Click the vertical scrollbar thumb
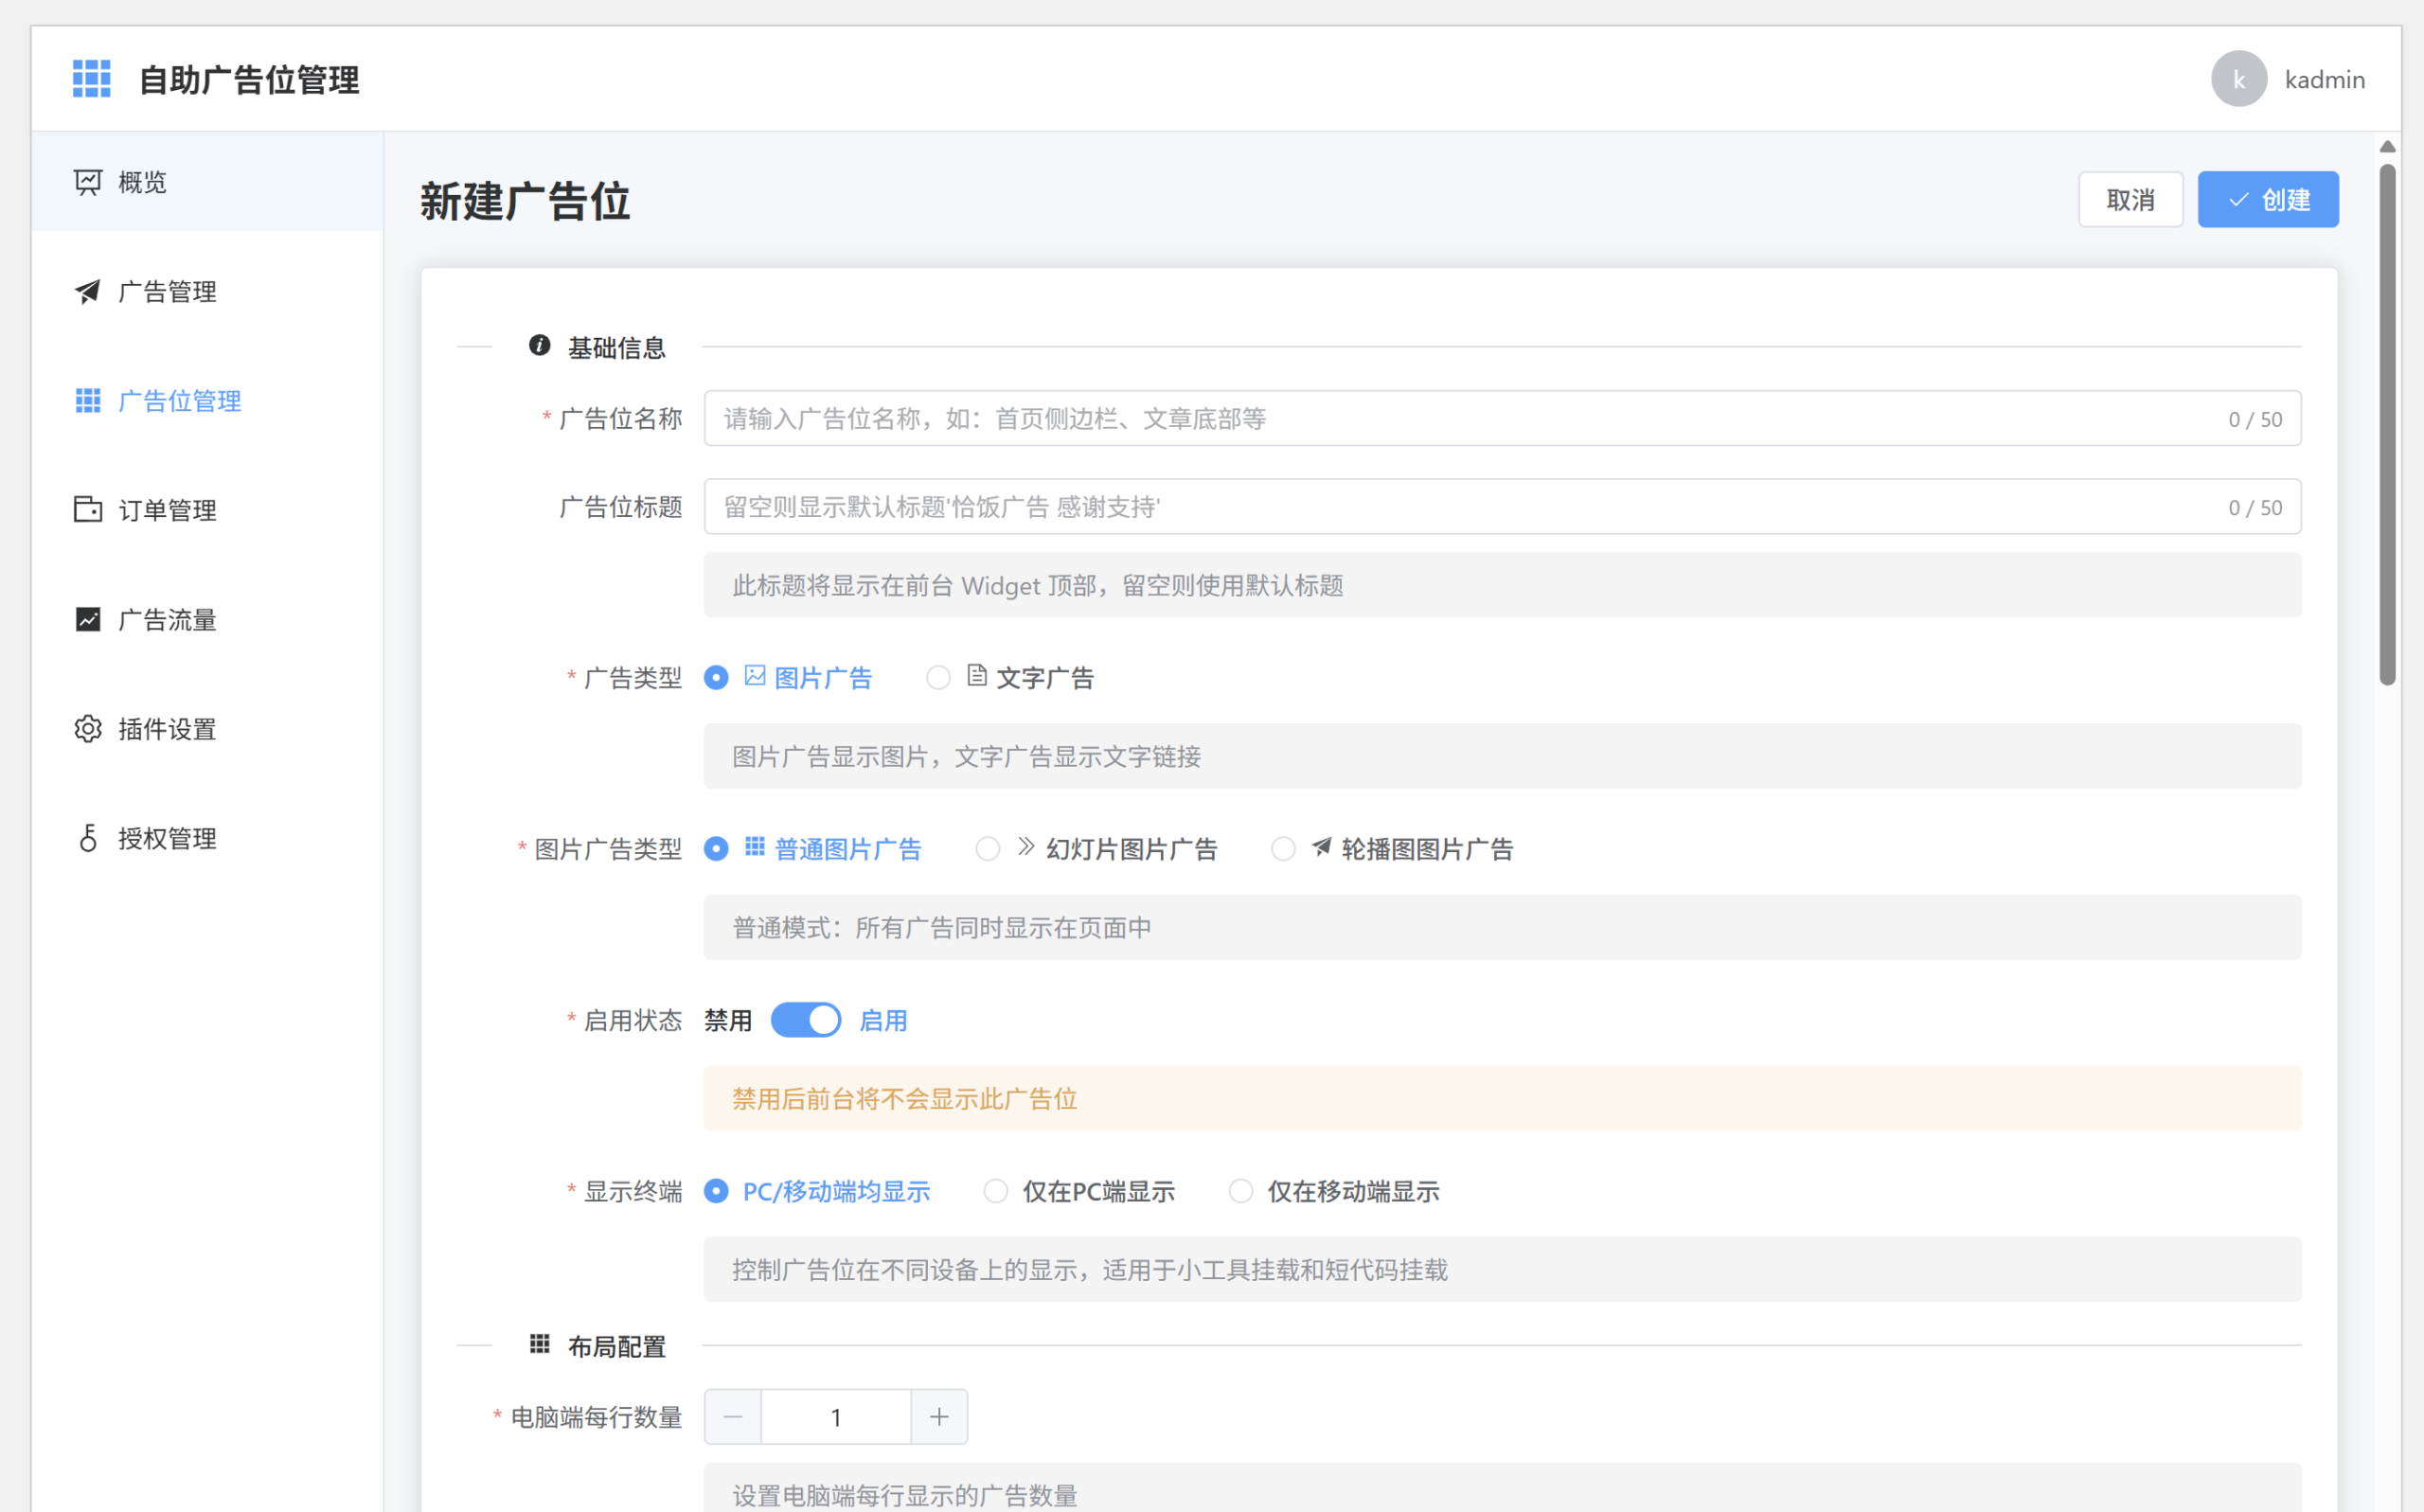 [2388, 424]
